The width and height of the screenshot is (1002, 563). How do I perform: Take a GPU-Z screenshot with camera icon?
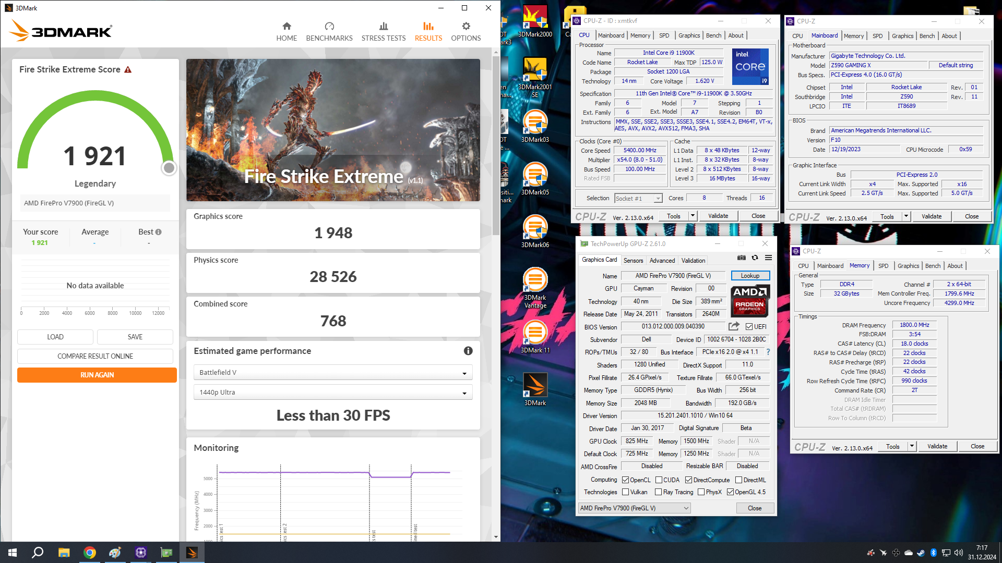(x=741, y=258)
